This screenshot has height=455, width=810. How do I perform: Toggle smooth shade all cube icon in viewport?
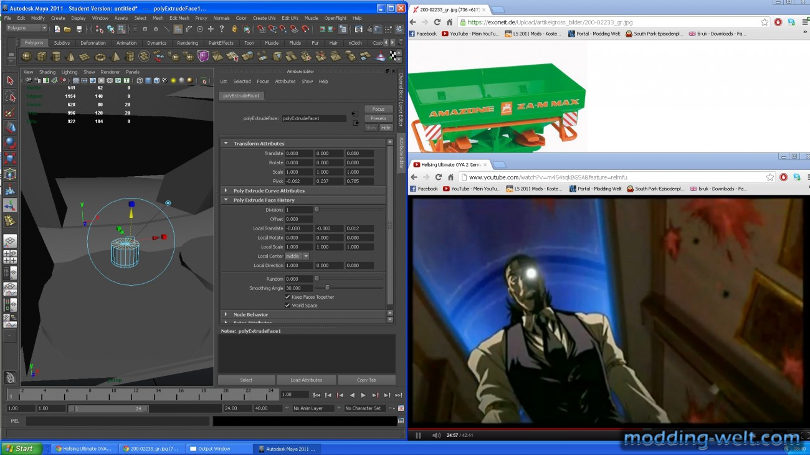[148, 80]
